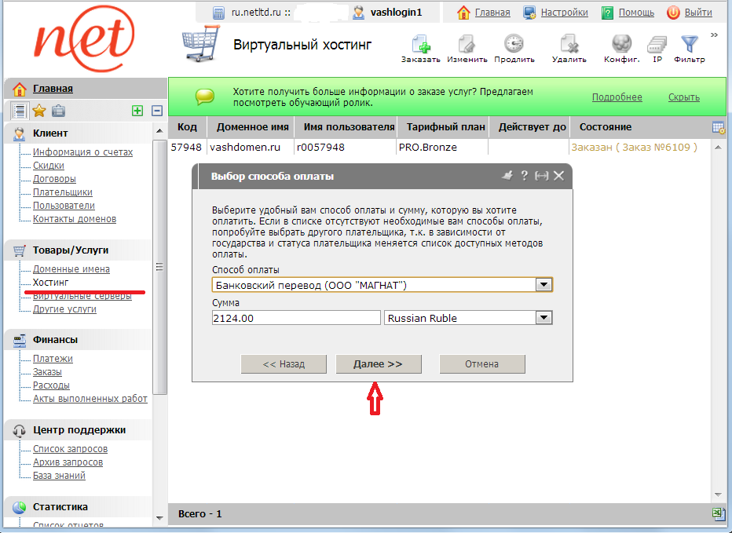Screen dimensions: 732x533
Task: Click the Фильтр funnel icon
Action: (689, 44)
